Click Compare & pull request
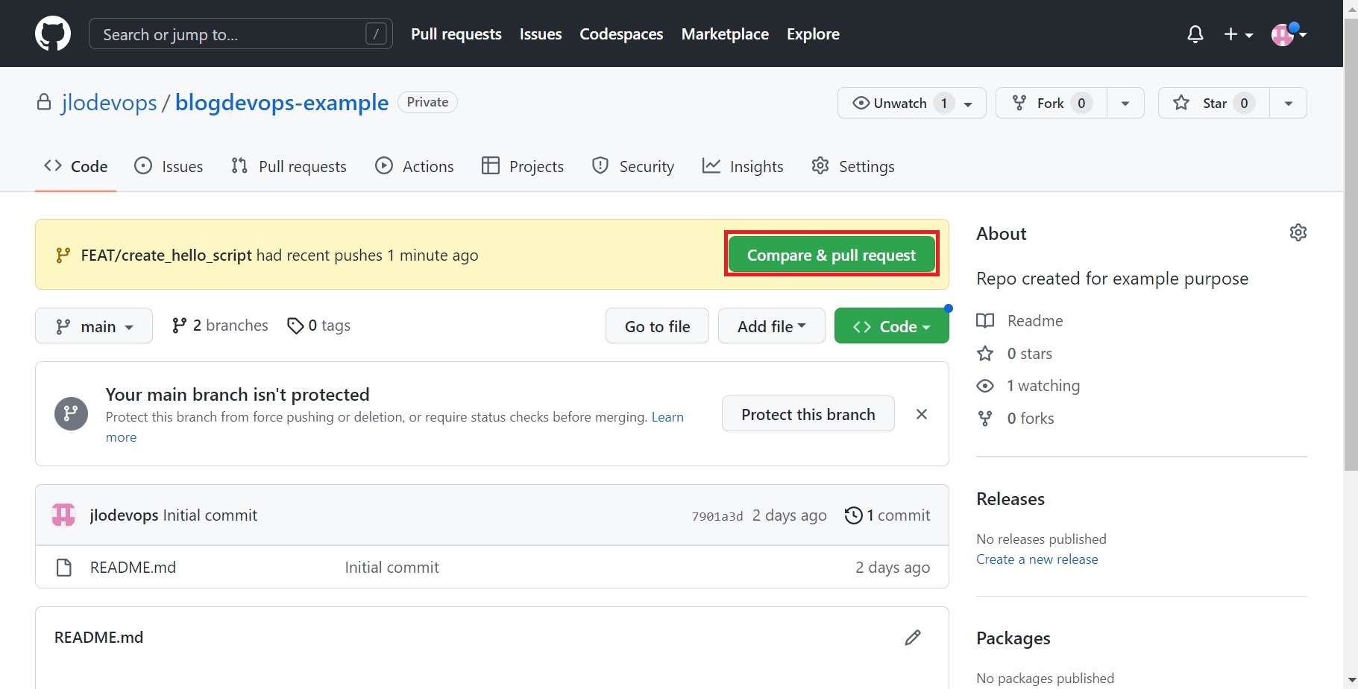 coord(832,255)
